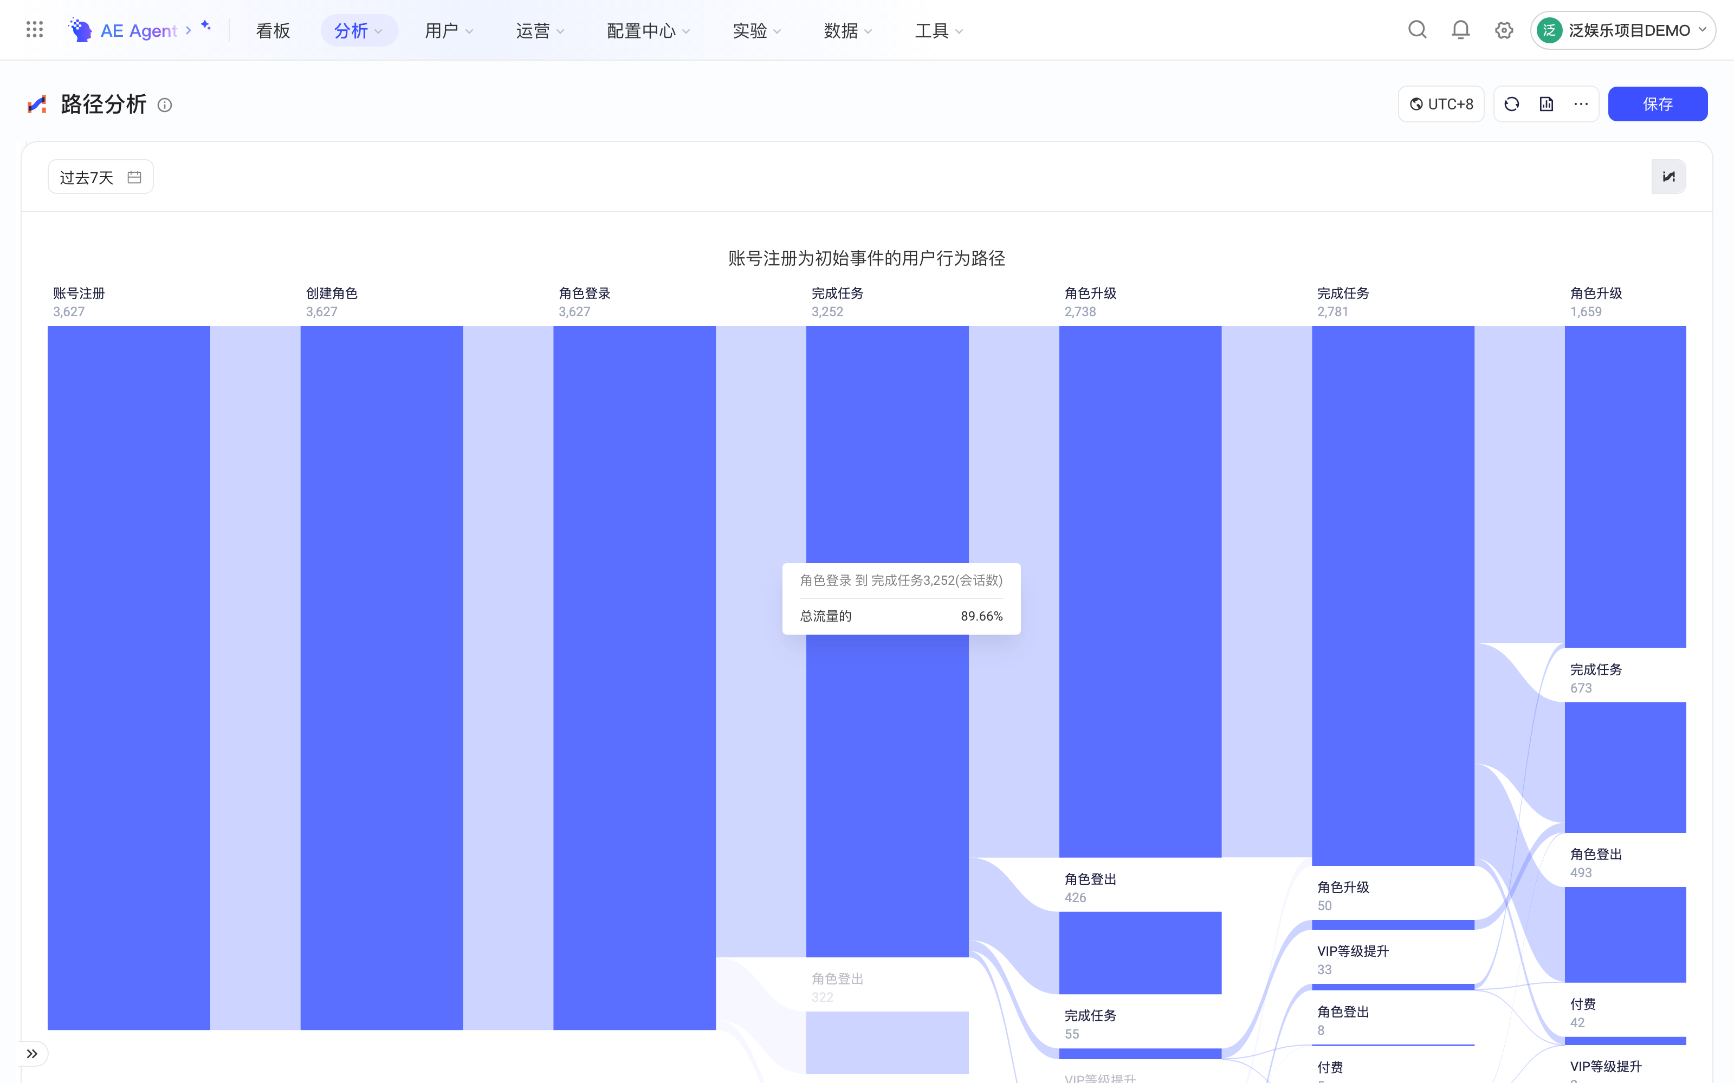
Task: Open the 过去7天 date range picker
Action: click(100, 177)
